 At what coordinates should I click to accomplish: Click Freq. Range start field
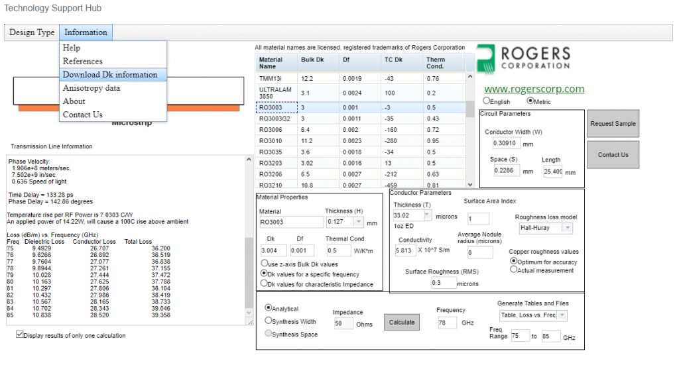[520, 336]
